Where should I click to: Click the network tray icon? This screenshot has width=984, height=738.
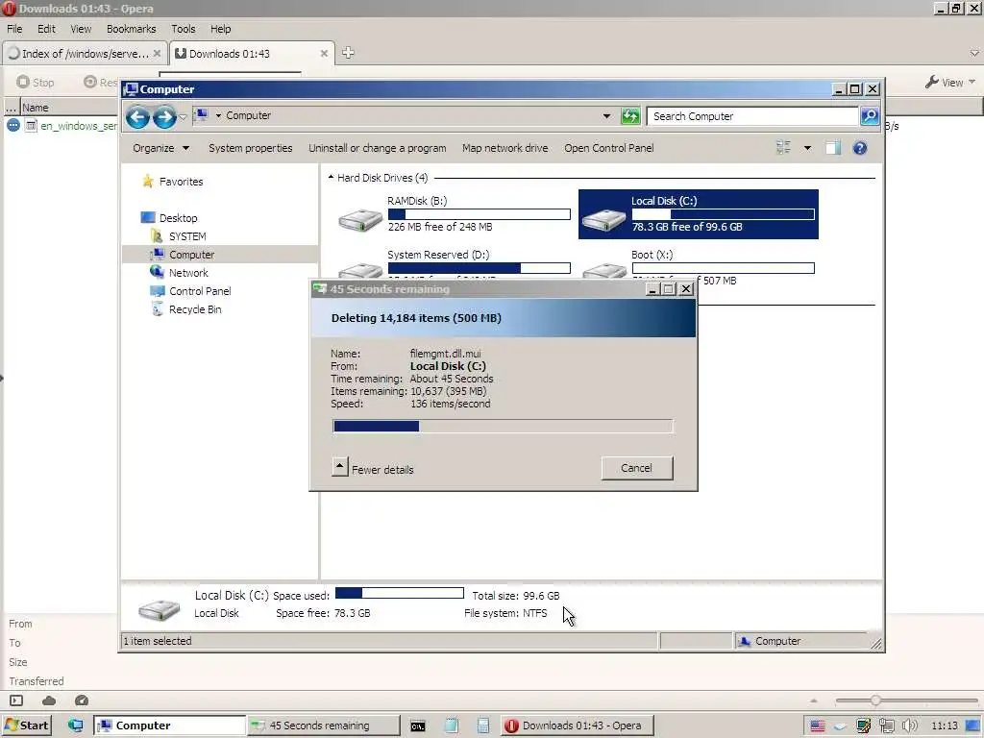point(886,726)
